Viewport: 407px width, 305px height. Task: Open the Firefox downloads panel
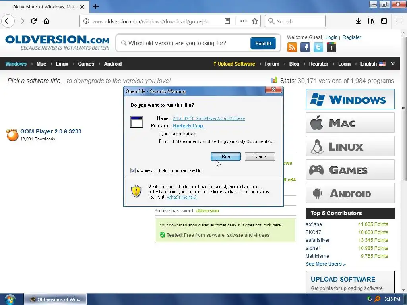point(359,21)
